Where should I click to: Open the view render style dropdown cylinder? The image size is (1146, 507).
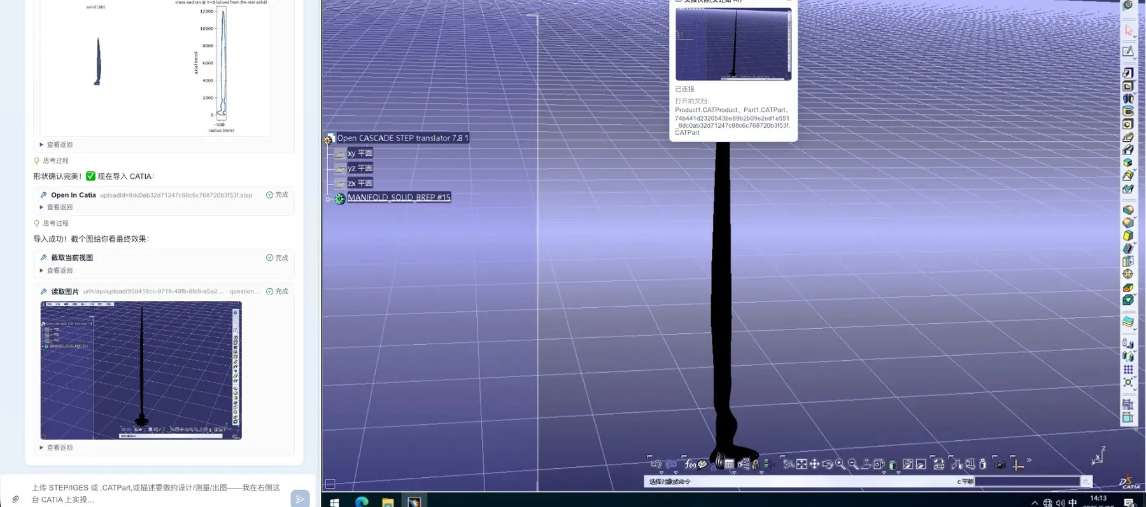click(x=893, y=465)
